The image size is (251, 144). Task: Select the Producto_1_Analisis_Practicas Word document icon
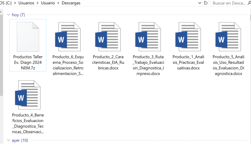point(188,37)
